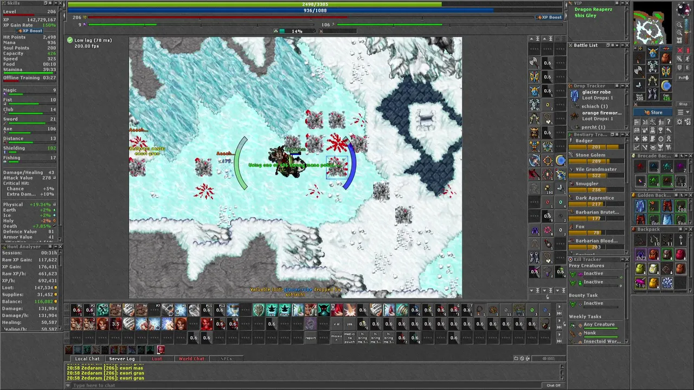Click the green health bar at top

[314, 4]
